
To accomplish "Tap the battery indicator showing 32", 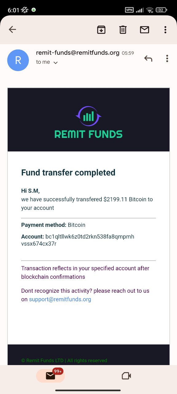I will [161, 10].
